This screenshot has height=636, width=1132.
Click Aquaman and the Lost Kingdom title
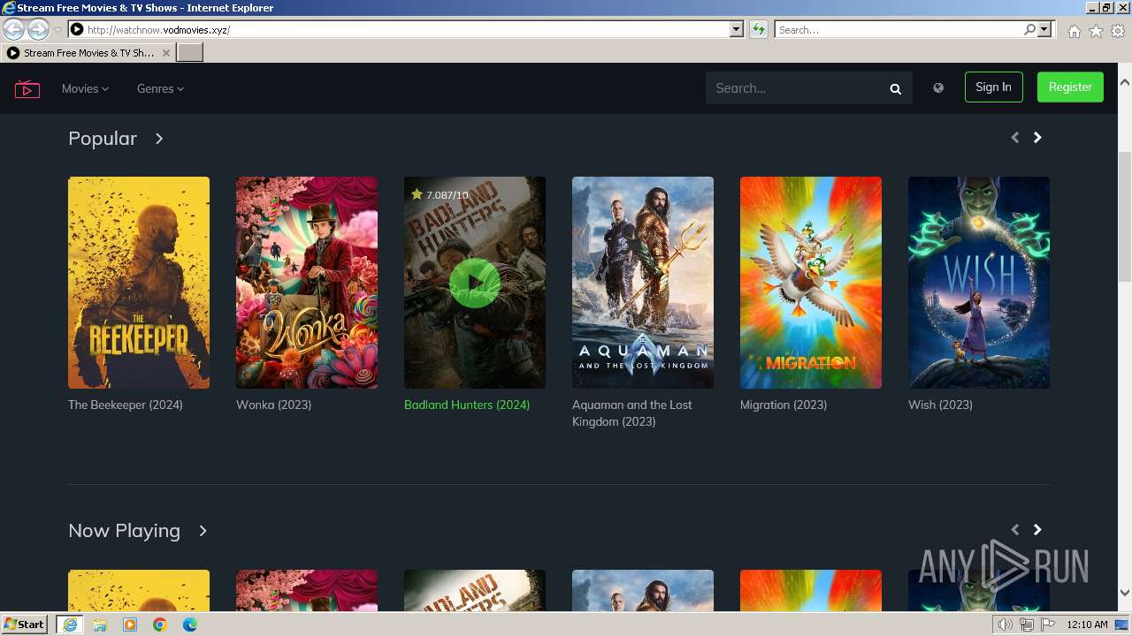click(x=632, y=413)
